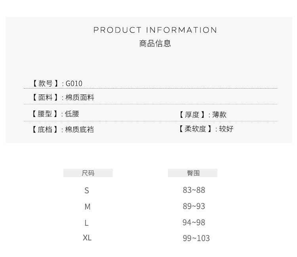The image size is (297, 257).
Task: Click the 89~93 hip measurement
Action: pos(194,206)
